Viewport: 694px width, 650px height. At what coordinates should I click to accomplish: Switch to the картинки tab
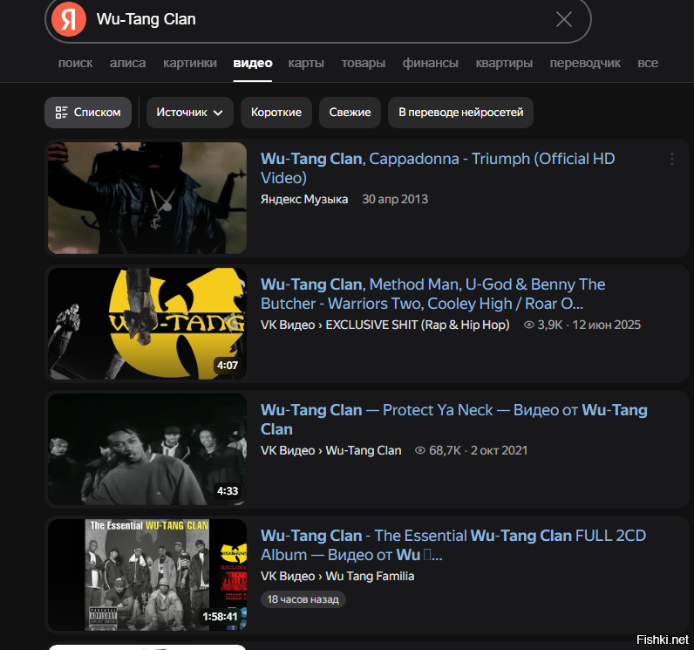point(190,64)
